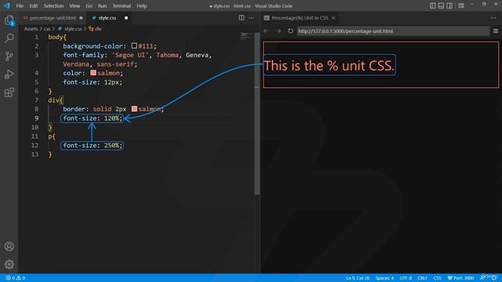The image size is (502, 282).
Task: Click 'font-family' property on line 3
Action: click(x=84, y=55)
